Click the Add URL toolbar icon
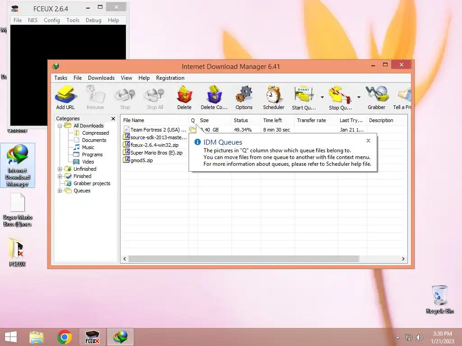The height and width of the screenshot is (346, 462). (x=65, y=98)
